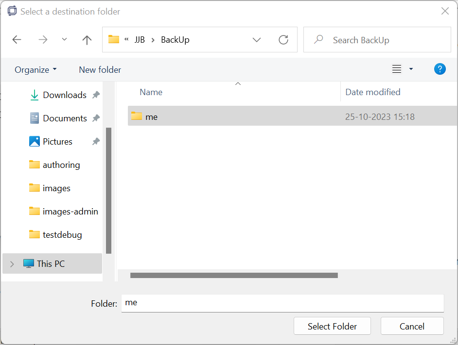Sort by the Date modified column
Screen dimensions: 458x345
tap(373, 92)
